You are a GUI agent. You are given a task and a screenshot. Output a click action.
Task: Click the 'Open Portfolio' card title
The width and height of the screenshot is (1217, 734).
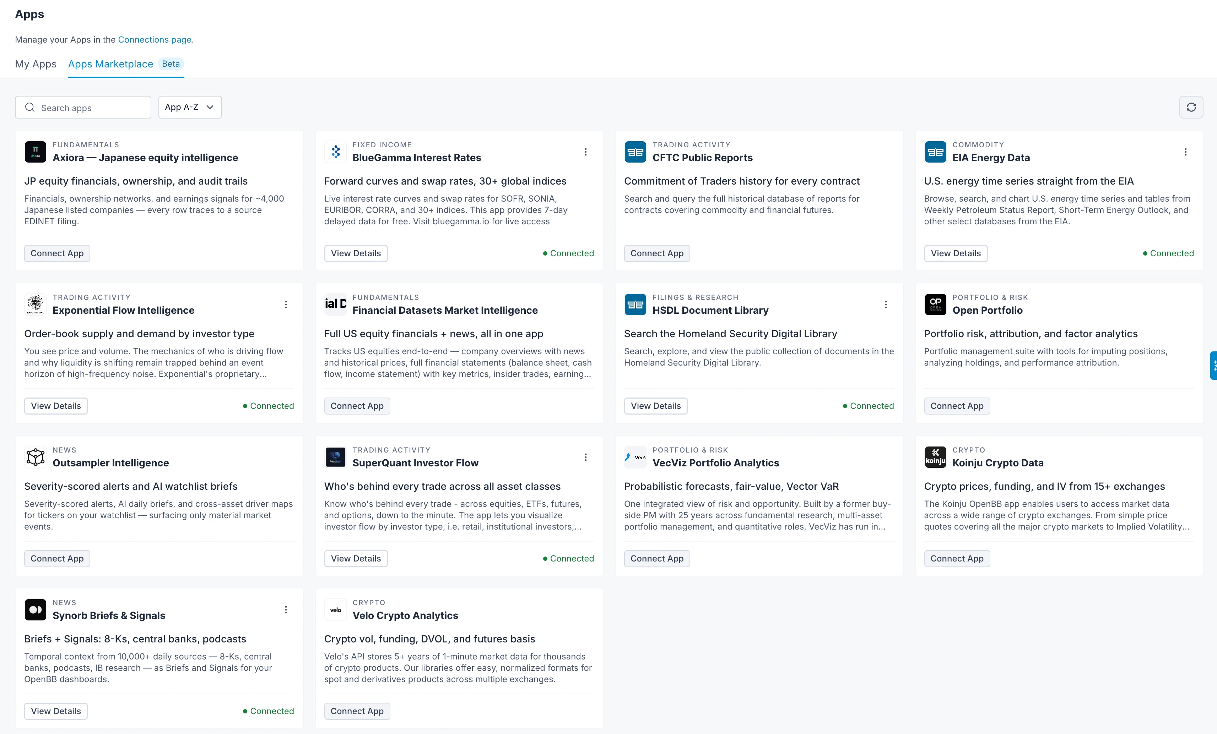(987, 310)
